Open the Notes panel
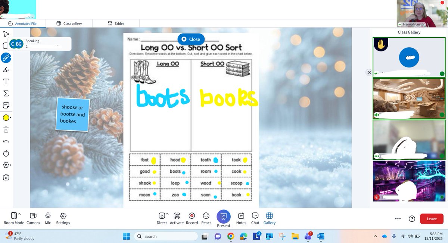 [241, 218]
